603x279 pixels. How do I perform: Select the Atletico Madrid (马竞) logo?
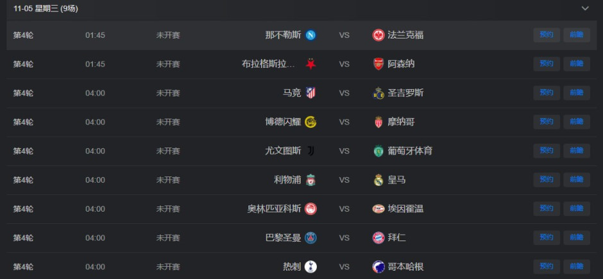pos(310,93)
